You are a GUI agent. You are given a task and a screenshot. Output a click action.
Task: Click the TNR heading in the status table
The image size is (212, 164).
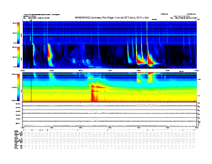point(16,144)
